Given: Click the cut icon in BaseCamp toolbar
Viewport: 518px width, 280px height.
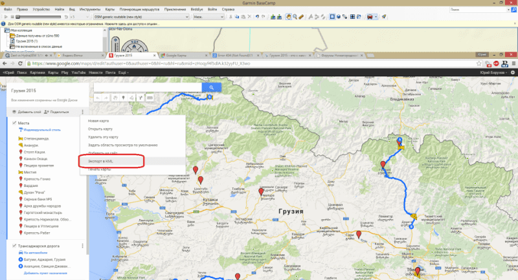Looking at the screenshot, I should pyautogui.click(x=231, y=17).
